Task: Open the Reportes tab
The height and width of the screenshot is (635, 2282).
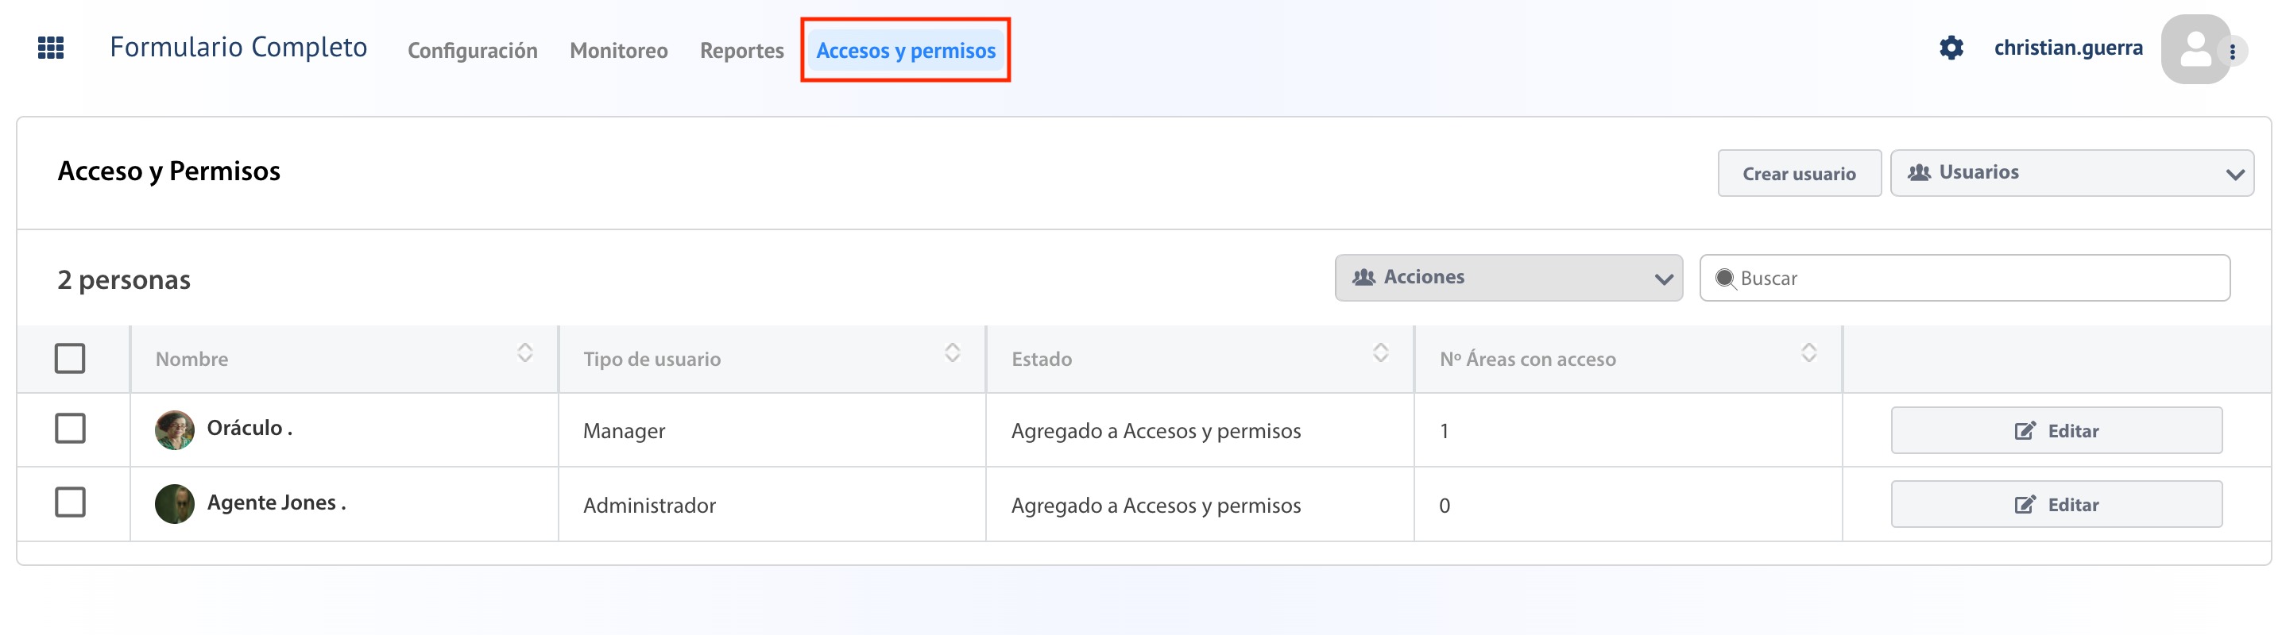Action: click(x=741, y=51)
